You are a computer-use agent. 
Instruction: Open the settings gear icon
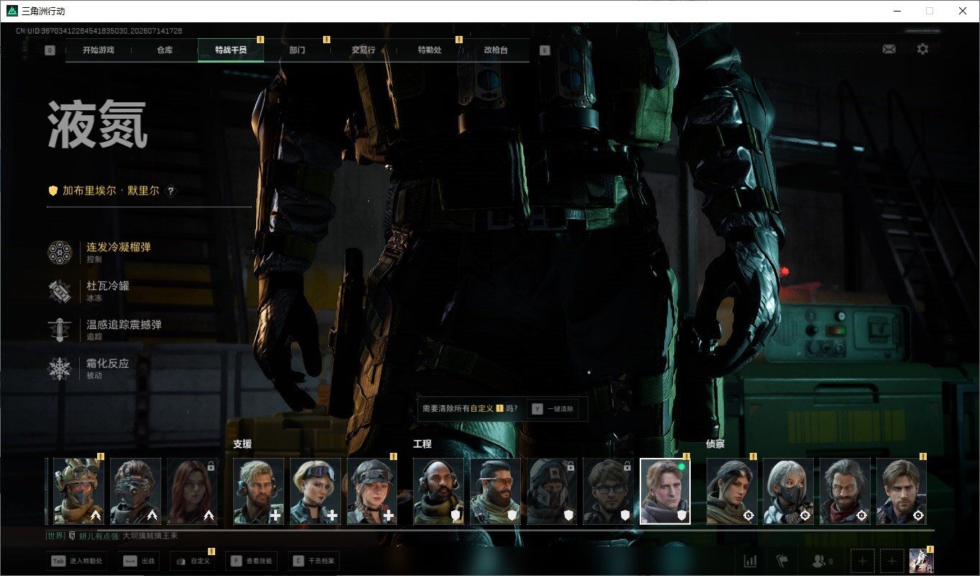[x=922, y=49]
